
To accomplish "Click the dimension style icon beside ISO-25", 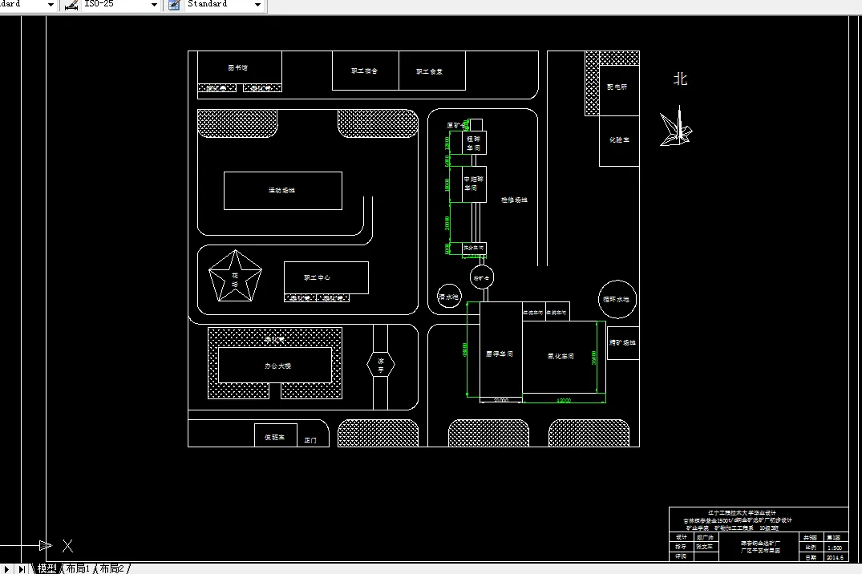I will [71, 5].
